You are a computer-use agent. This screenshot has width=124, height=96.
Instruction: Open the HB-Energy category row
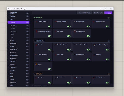click(x=18, y=52)
